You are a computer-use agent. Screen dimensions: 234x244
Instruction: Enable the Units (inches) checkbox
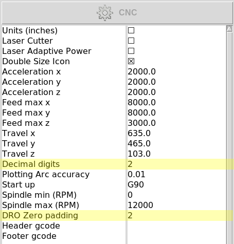pos(131,30)
